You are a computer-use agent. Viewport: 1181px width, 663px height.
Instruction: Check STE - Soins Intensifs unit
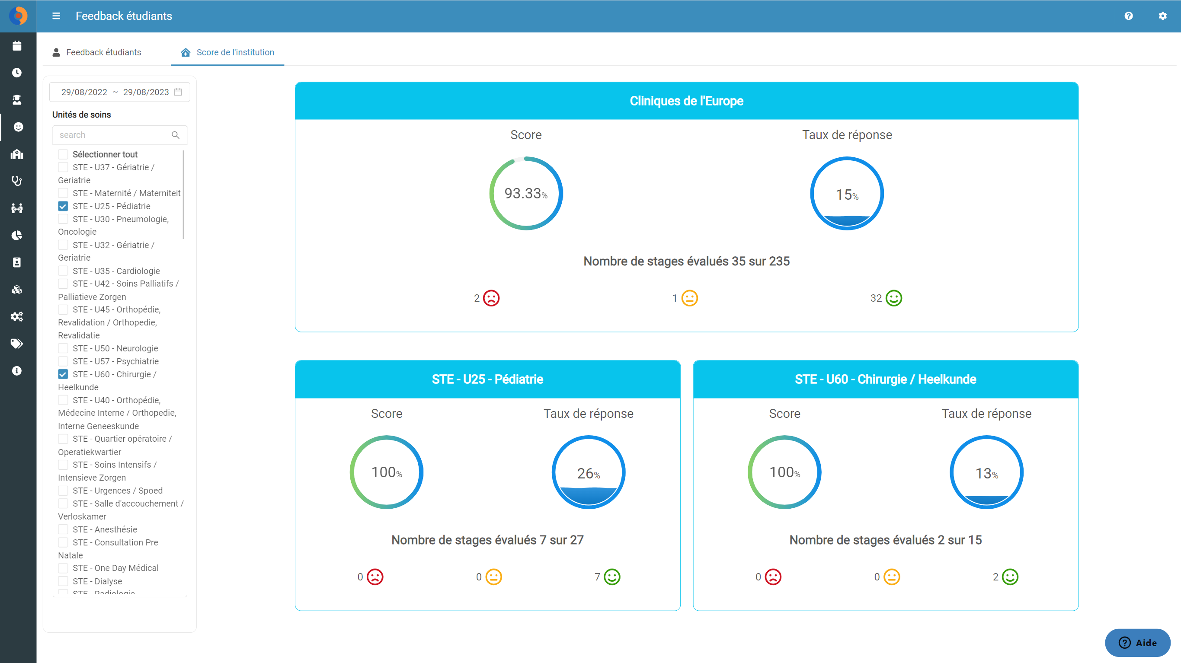point(63,465)
